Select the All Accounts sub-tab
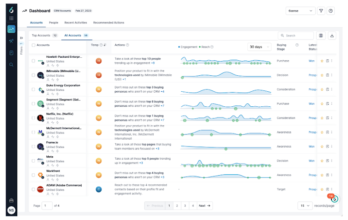 click(x=76, y=35)
